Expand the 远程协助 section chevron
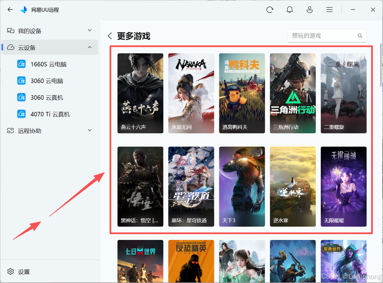Image resolution: width=383 pixels, height=283 pixels. point(90,131)
